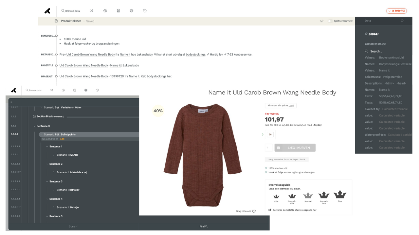Collapse Sentence 5 at row 1.1.3.1.5
Viewport: 419px width, 235px height.
click(x=47, y=216)
